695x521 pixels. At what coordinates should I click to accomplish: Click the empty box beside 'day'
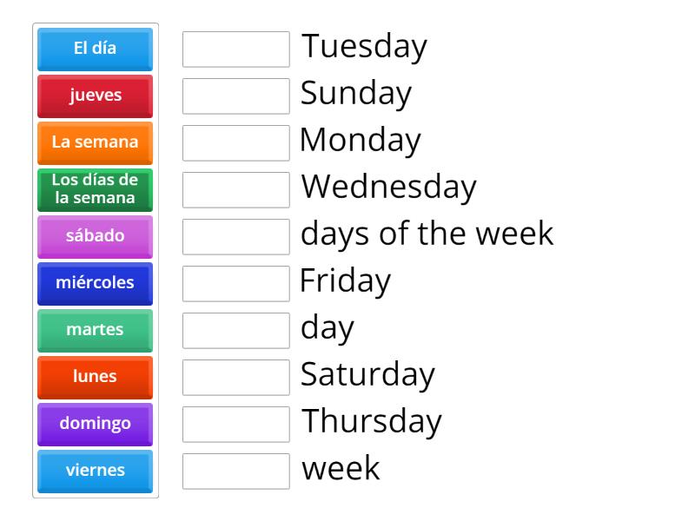pos(236,331)
